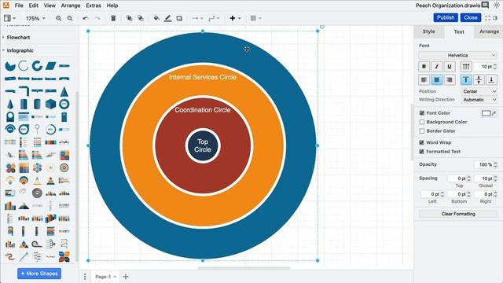Click the Close button
Viewport: 503px width, 283px height.
(471, 17)
